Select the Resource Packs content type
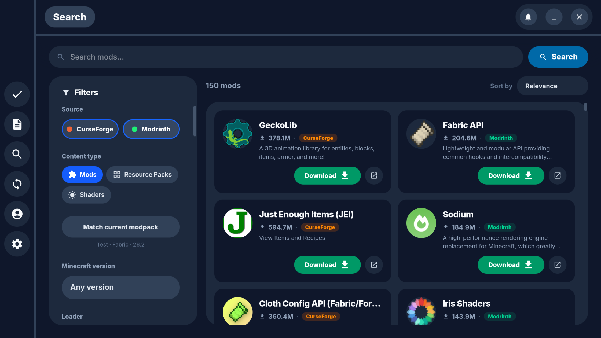Screen dimensions: 601x338 click(x=142, y=175)
